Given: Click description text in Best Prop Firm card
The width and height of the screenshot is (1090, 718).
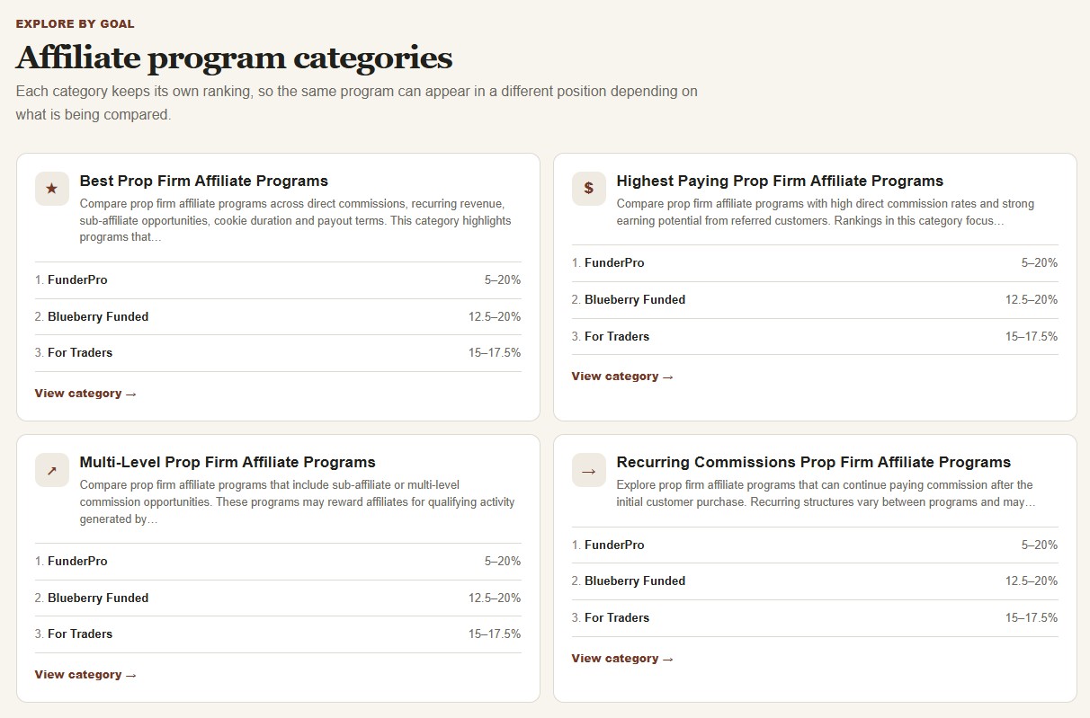Looking at the screenshot, I should pos(298,220).
